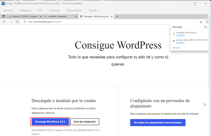Open the Dispositivos menu
Screen dimensions: 211x136
[74, 10]
